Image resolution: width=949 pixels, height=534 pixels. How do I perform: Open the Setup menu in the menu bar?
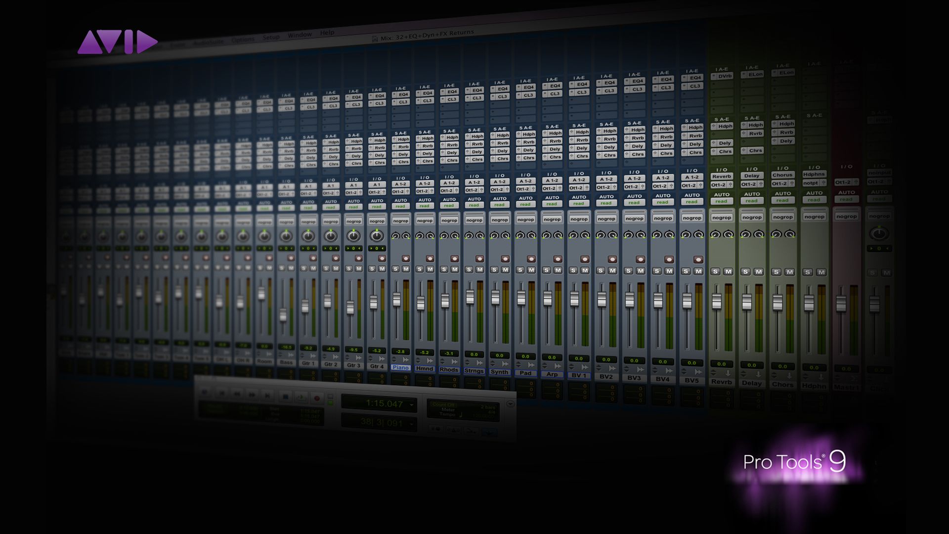[x=271, y=36]
